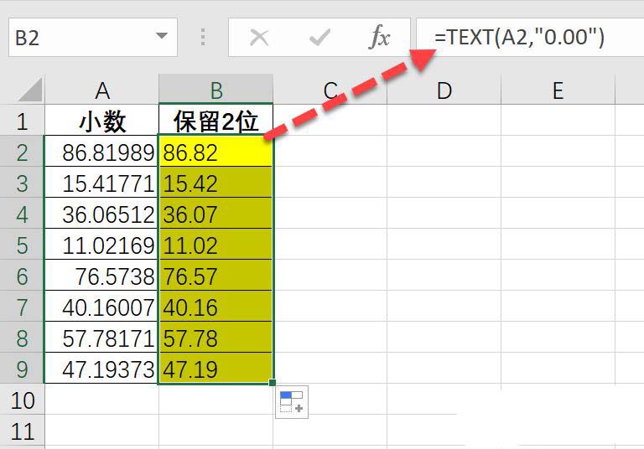Open the Insert Function fx dialog
The height and width of the screenshot is (449, 644).
click(380, 38)
